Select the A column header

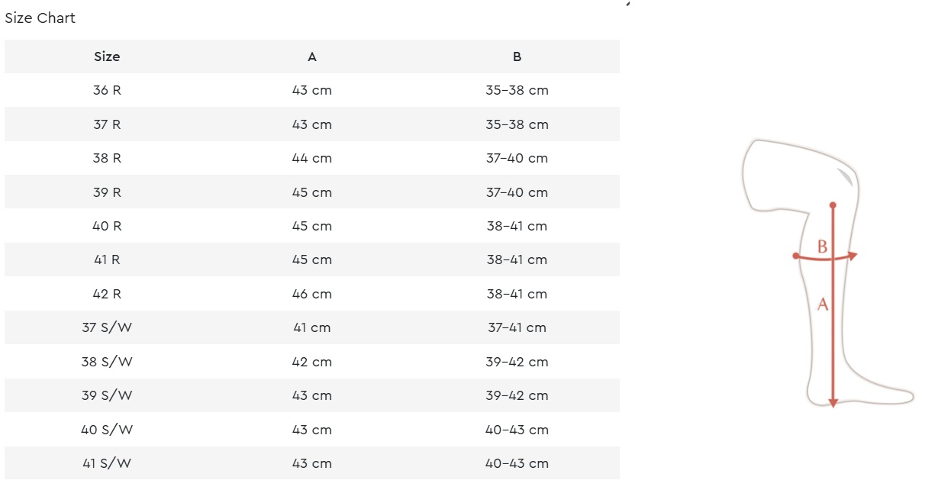point(312,56)
